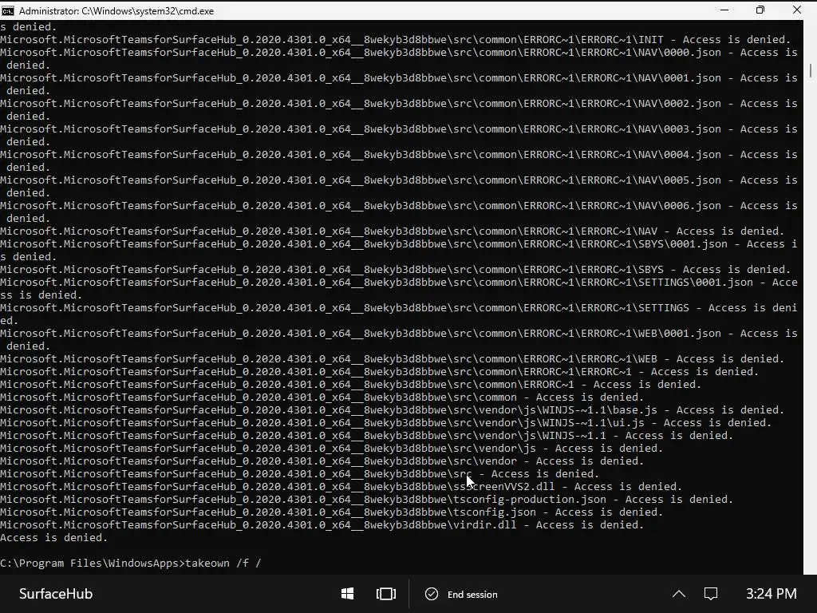Click the line with WINJS-~1.1\base.js

pyautogui.click(x=392, y=409)
